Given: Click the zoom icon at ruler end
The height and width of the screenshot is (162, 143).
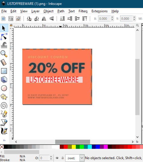Looking at the screenshot, I should point(137,25).
